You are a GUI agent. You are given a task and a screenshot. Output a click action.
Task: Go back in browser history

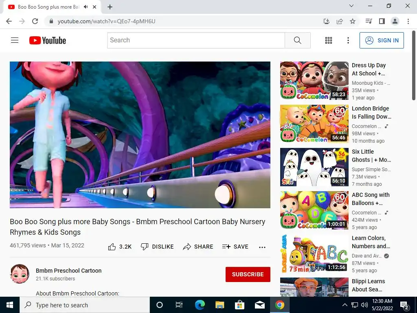click(x=9, y=21)
